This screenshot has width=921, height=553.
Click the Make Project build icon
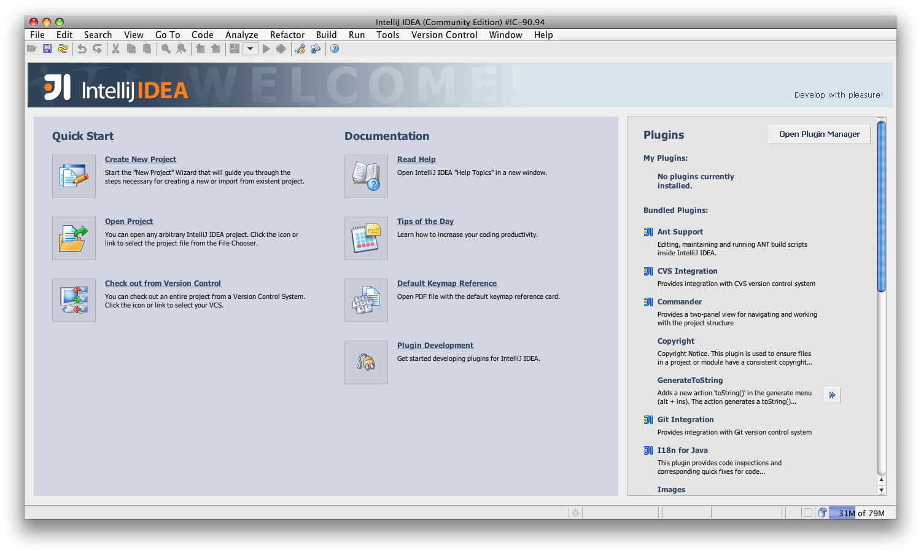pos(234,48)
